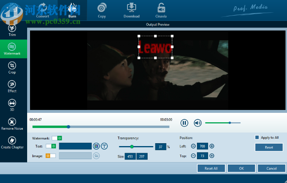Click the Top position field 73
This screenshot has width=287, height=183.
click(202, 156)
